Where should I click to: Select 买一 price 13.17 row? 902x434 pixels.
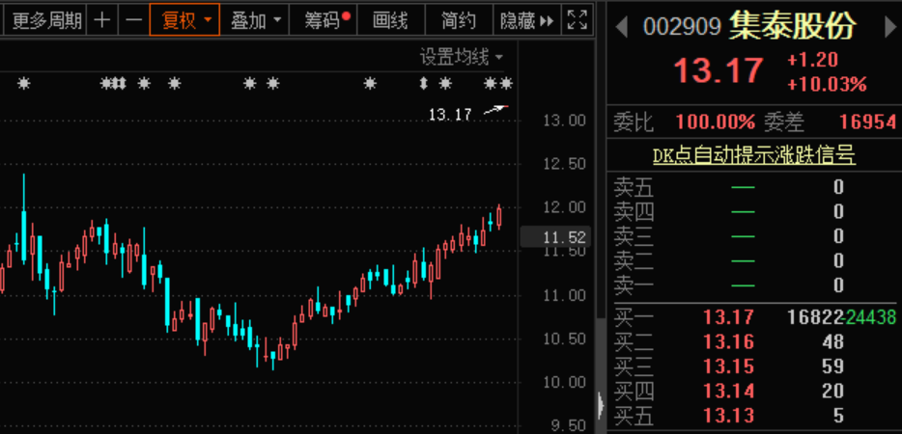[728, 316]
